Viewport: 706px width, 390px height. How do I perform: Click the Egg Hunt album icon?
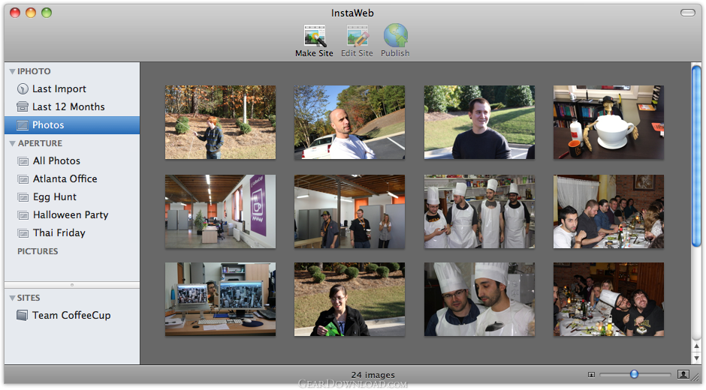tap(23, 197)
